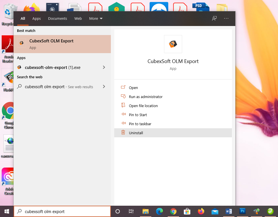This screenshot has height=217, width=278.
Task: Click the search box with cubexsoft text
Action: (62, 211)
